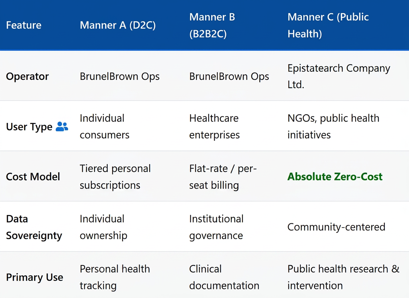Click the green Absolute Zero-Cost text
The image size is (409, 298).
335,176
